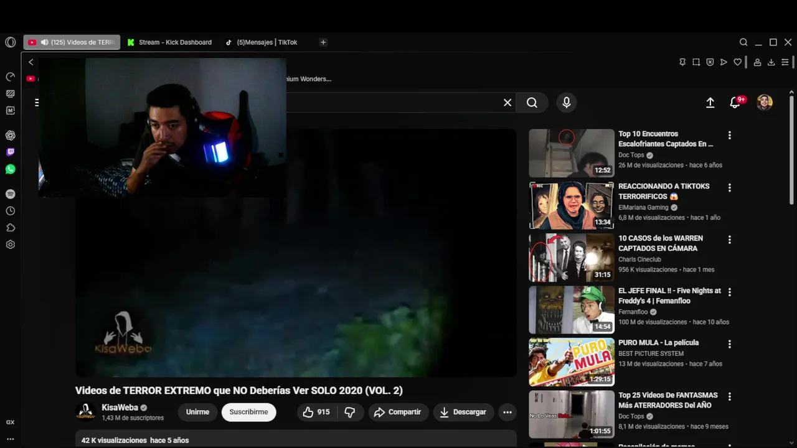
Task: Click the Doc Tops channel under Top 25 Videos
Action: pyautogui.click(x=631, y=416)
